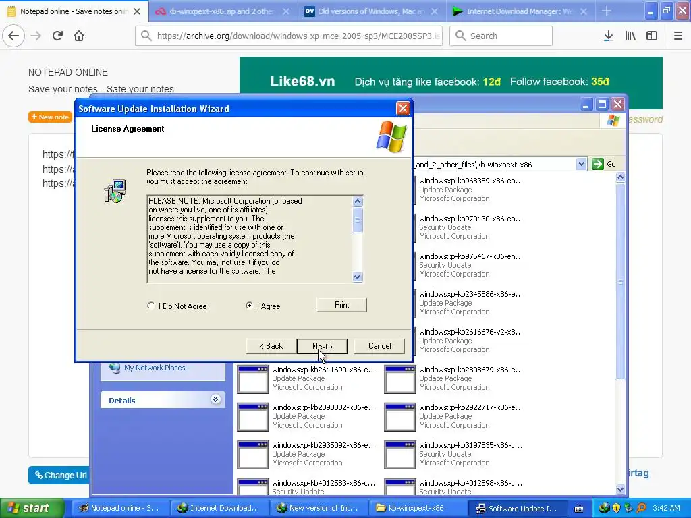The height and width of the screenshot is (518, 691).
Task: Click windowsxp-kb2890882-x86 file icon
Action: coord(252,417)
